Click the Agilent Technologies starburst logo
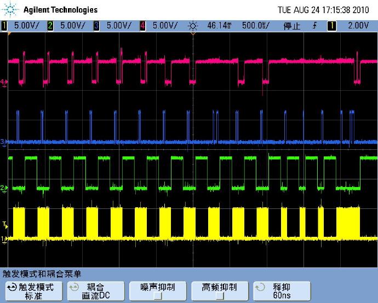 pyautogui.click(x=10, y=9)
